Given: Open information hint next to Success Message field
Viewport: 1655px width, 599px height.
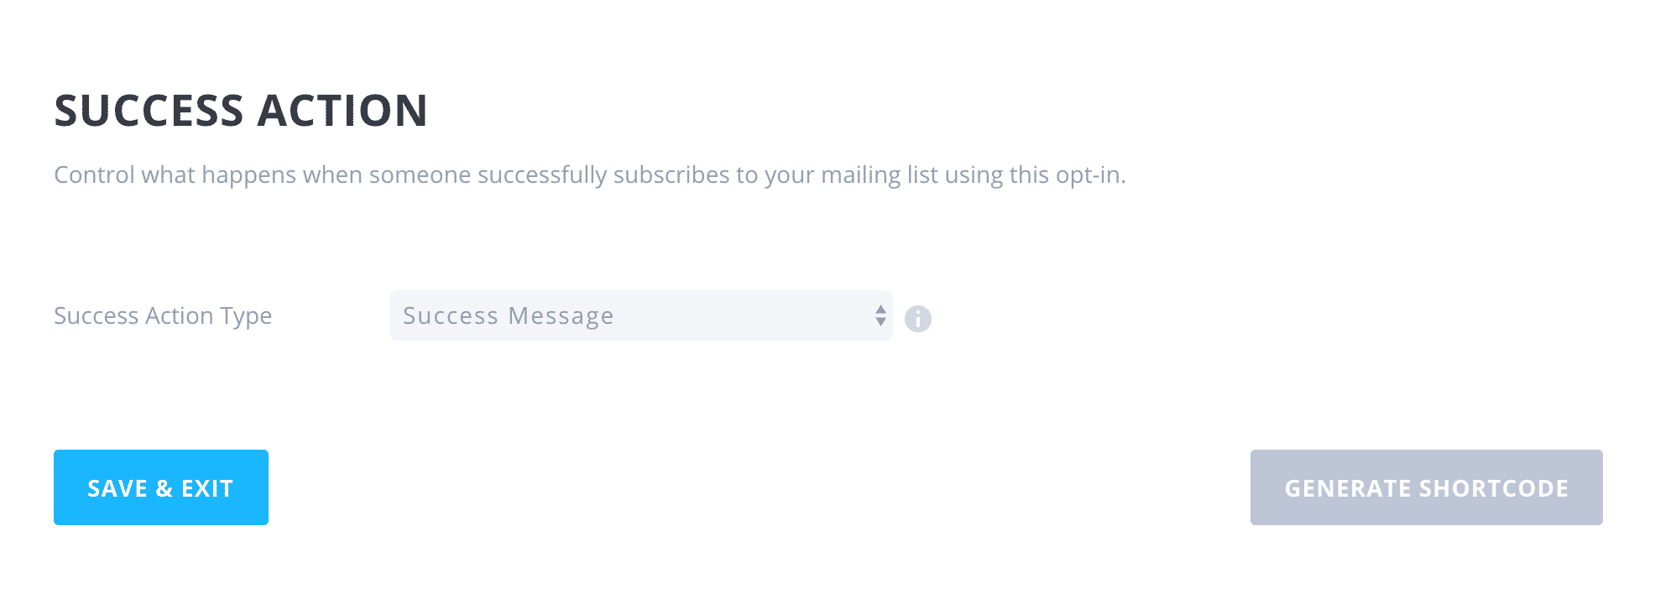Looking at the screenshot, I should pos(917,319).
